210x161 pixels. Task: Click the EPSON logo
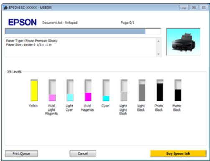(x=23, y=22)
